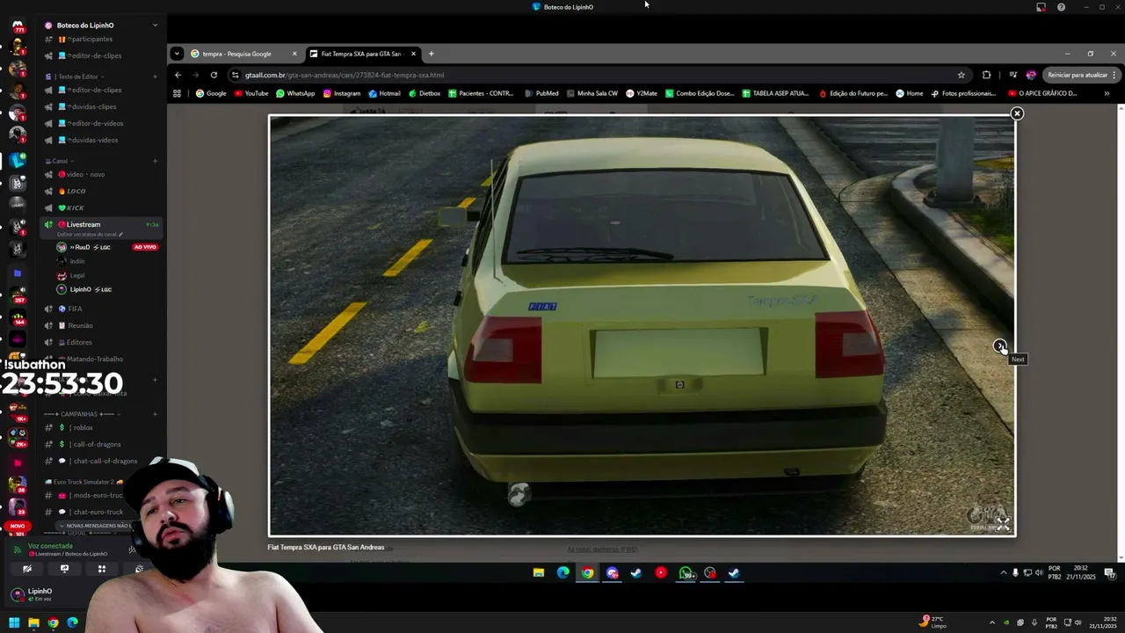This screenshot has height=633, width=1125.
Task: Open PubMed bookmark
Action: (x=541, y=93)
